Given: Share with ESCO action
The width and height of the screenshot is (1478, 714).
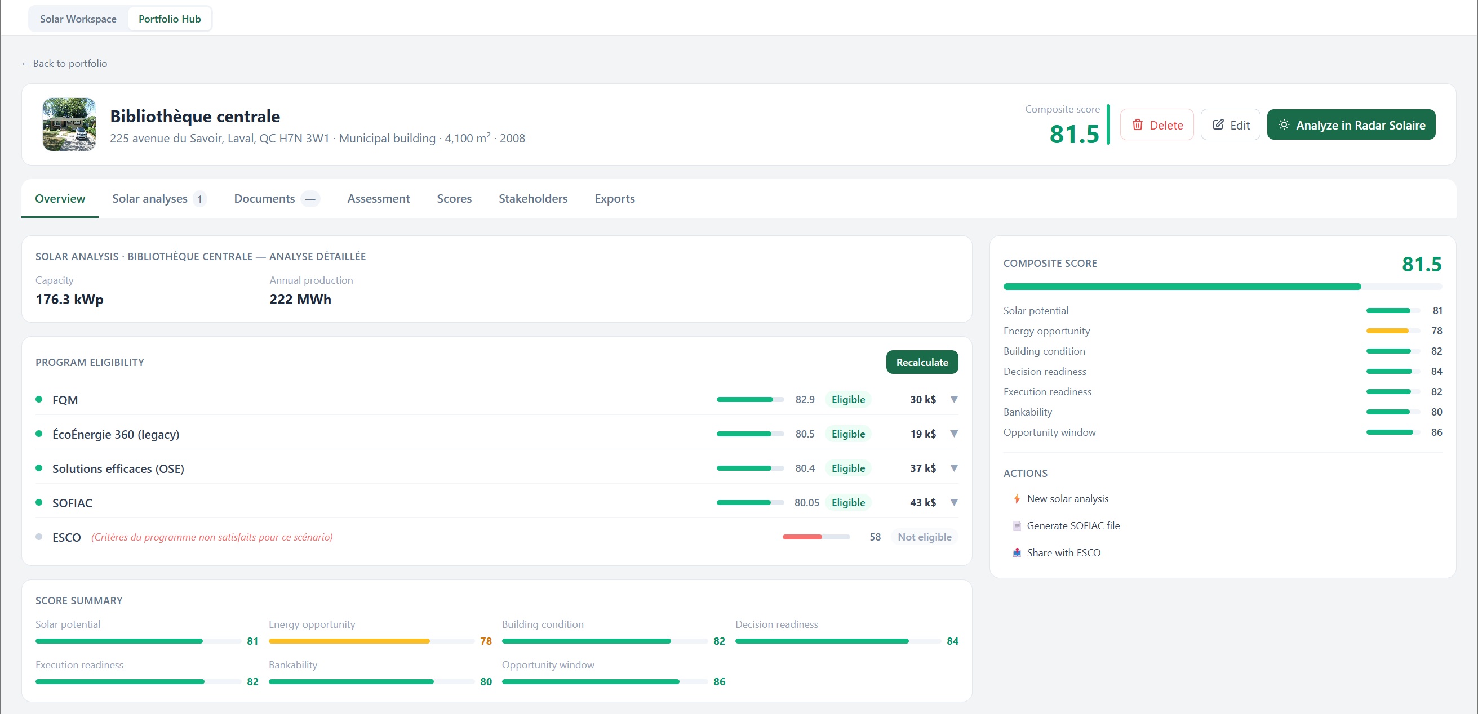Looking at the screenshot, I should [1063, 553].
